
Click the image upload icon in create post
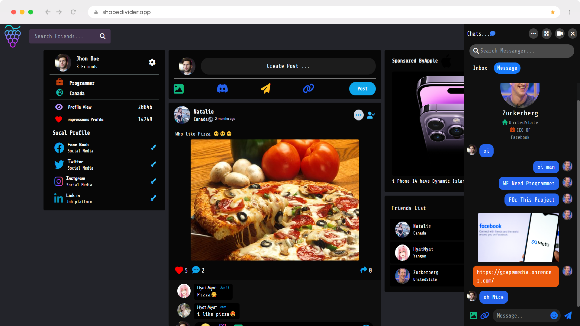click(179, 89)
